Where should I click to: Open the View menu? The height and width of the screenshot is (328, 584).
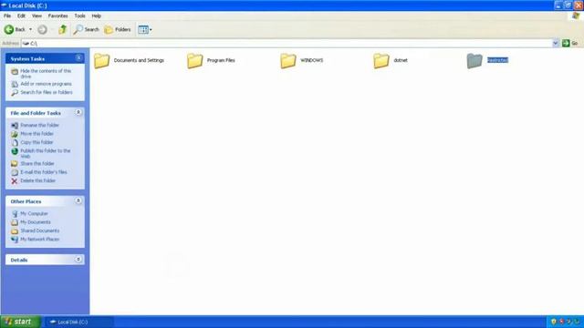click(x=36, y=16)
